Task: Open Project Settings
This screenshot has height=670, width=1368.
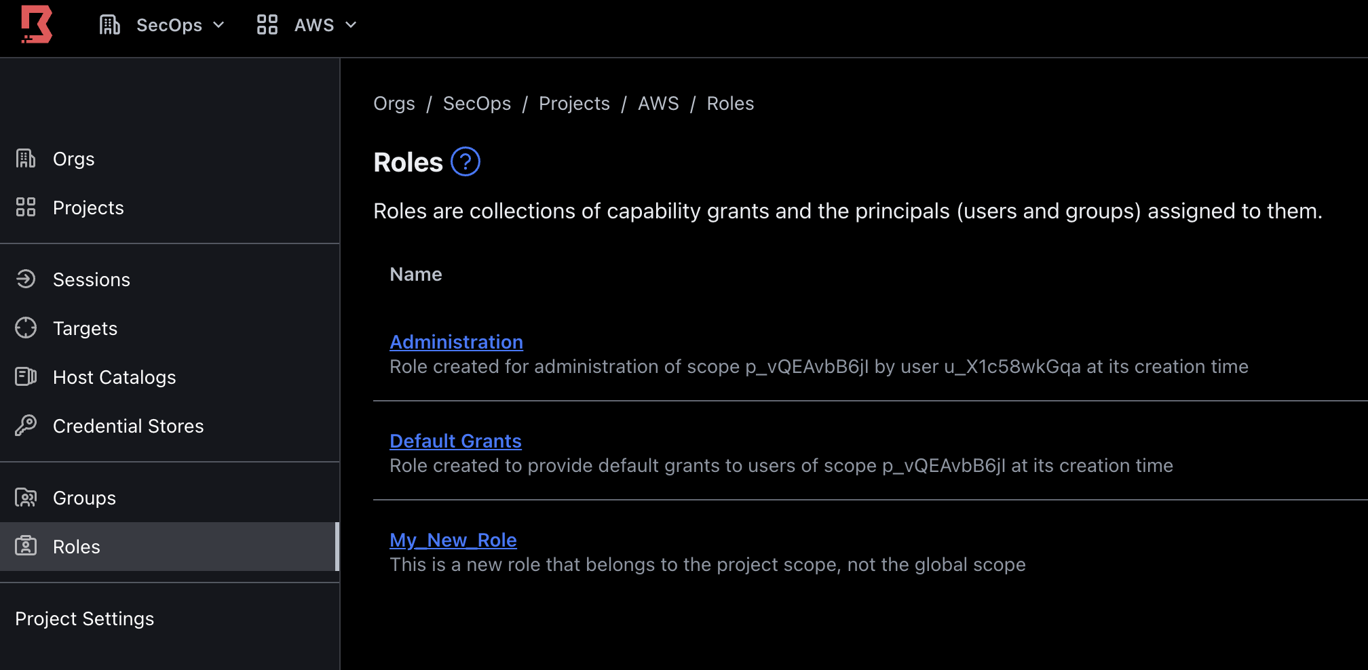Action: point(85,618)
